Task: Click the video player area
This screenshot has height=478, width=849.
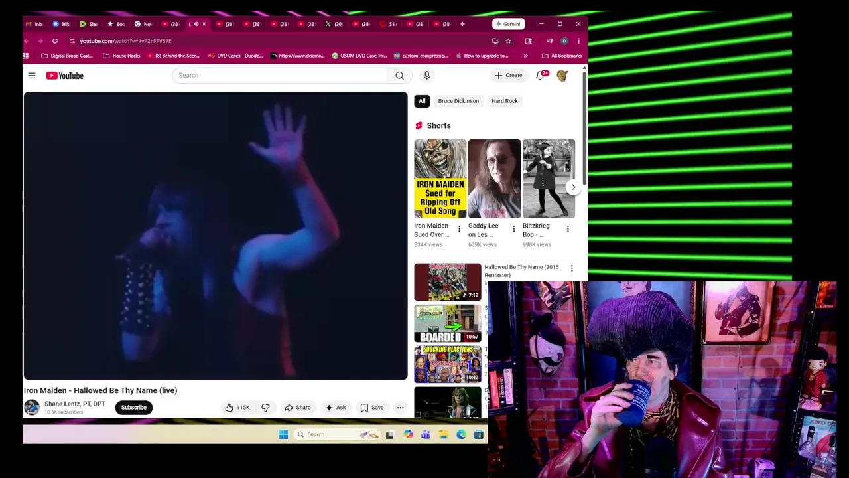Action: [216, 236]
